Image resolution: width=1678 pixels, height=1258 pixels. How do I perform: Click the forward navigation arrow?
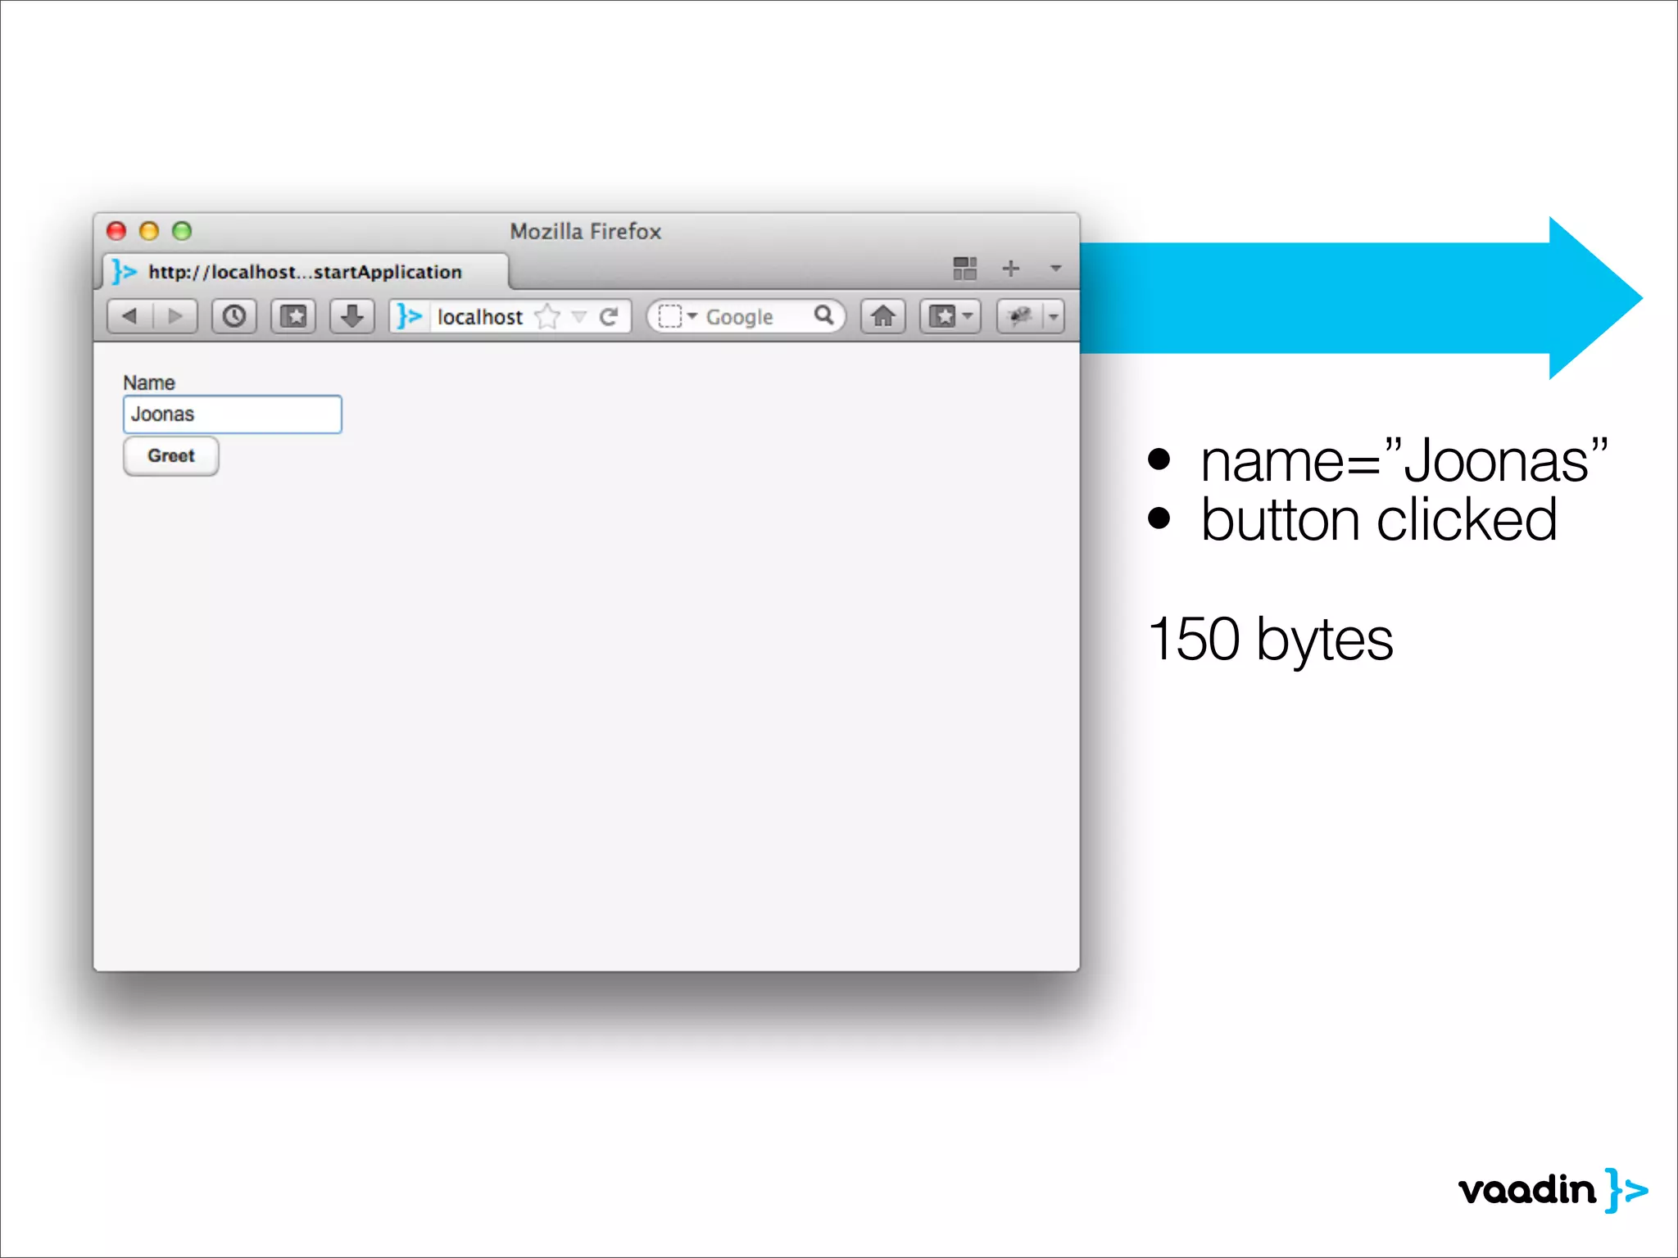coord(175,316)
